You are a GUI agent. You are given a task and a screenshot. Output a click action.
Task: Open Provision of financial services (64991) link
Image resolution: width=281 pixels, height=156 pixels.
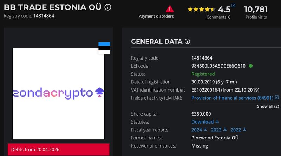point(233,98)
